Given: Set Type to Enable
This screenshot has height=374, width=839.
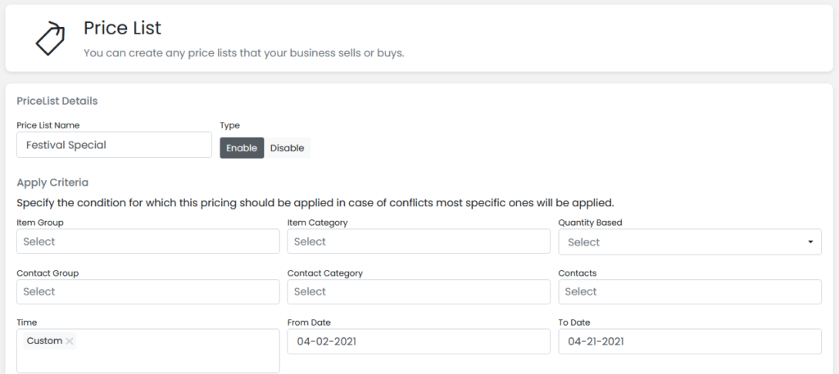Looking at the screenshot, I should (242, 148).
